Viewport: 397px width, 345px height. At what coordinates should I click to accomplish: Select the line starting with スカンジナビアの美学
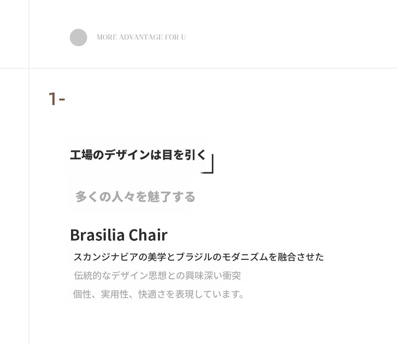(198, 257)
